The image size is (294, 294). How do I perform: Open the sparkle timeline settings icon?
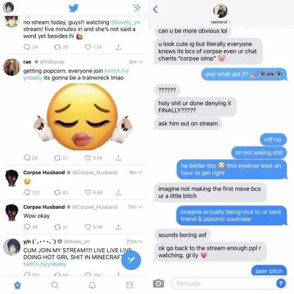click(x=137, y=8)
